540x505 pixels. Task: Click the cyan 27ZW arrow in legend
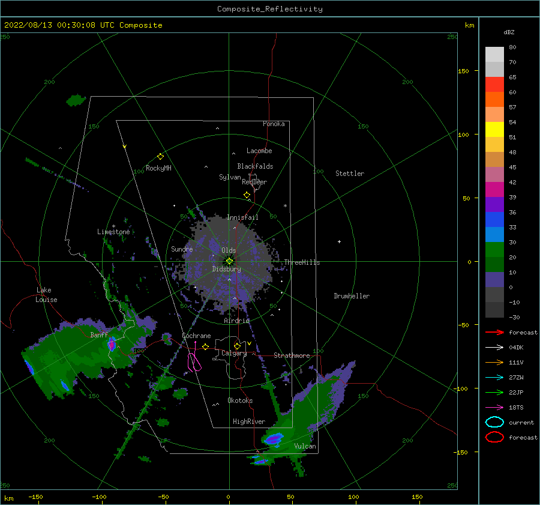click(x=494, y=378)
